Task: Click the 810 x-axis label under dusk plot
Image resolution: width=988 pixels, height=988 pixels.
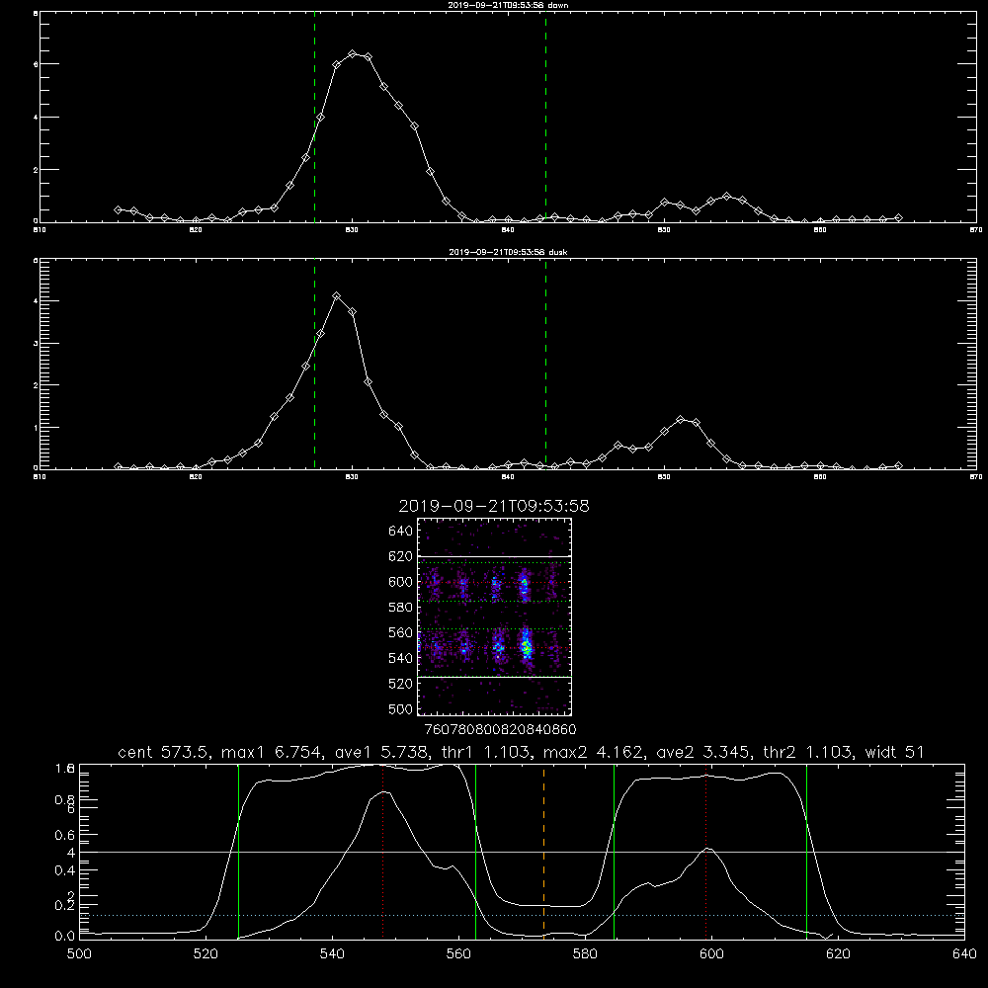Action: 40,477
